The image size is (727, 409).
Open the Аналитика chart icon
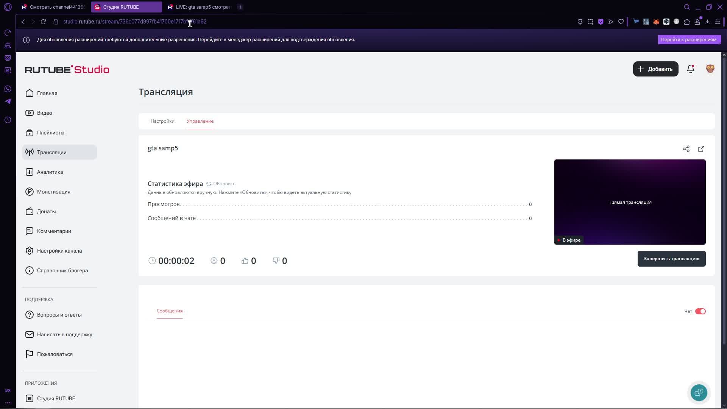pyautogui.click(x=30, y=172)
